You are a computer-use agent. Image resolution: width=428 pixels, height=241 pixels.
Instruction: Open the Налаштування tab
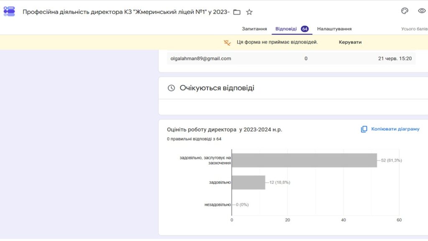334,29
